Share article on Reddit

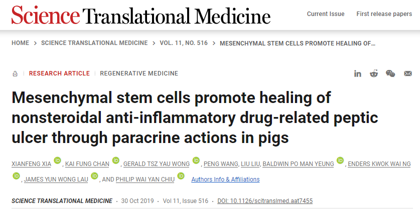[374, 73]
